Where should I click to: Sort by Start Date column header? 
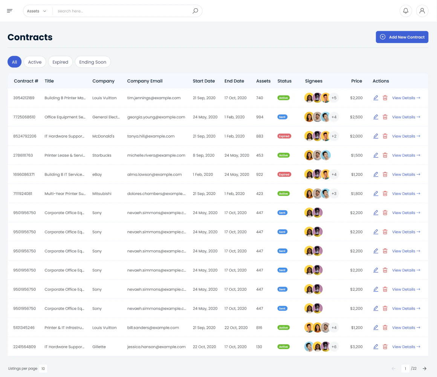204,81
